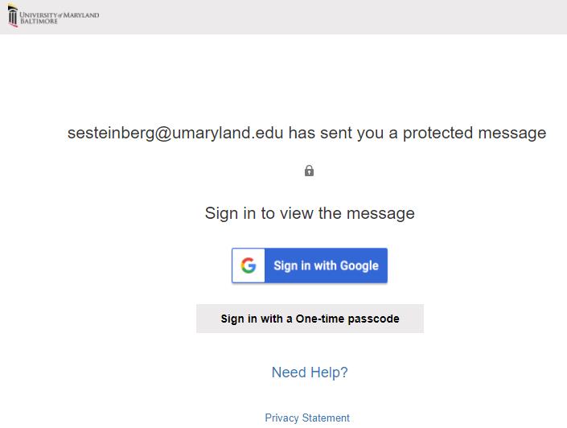Screen dimensions: 567x428
Task: Click the padlock icon under the sender line
Action: (x=309, y=171)
